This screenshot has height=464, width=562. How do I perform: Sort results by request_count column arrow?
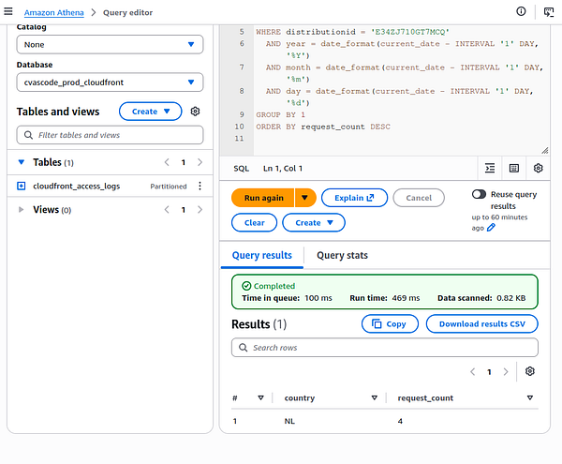(x=530, y=397)
